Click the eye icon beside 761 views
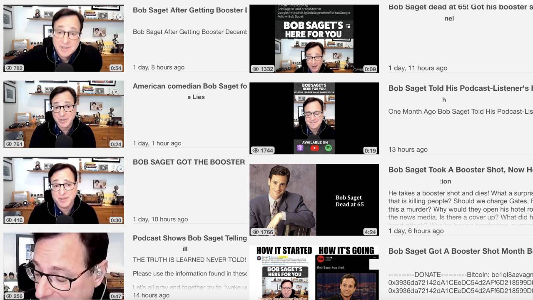533x300 pixels. pyautogui.click(x=9, y=144)
